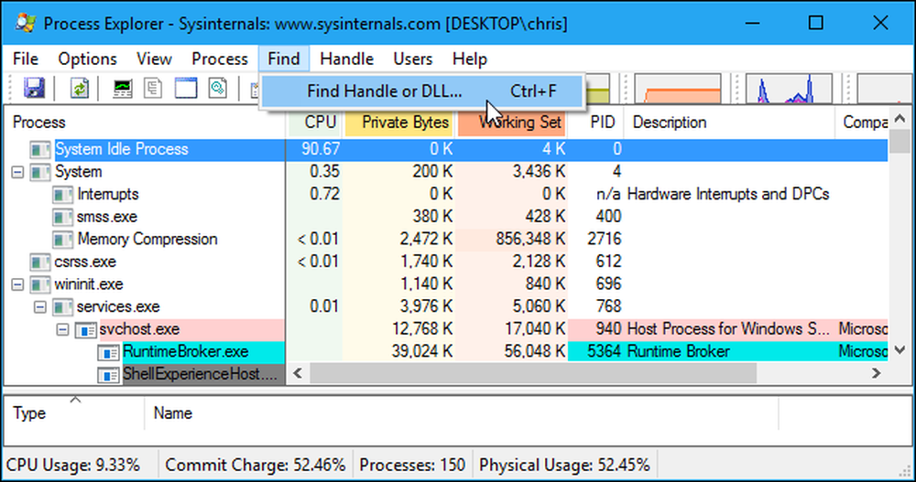Collapse the svchost.exe tree node
The width and height of the screenshot is (916, 482).
[62, 329]
